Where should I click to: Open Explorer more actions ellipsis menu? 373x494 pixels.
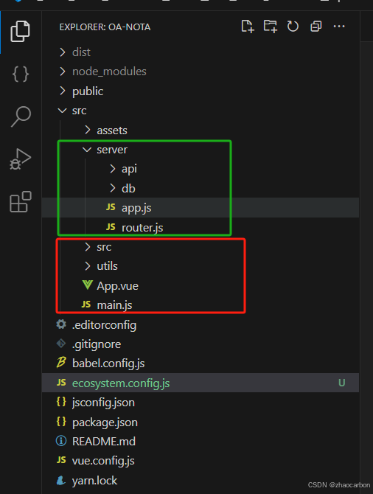pyautogui.click(x=339, y=27)
